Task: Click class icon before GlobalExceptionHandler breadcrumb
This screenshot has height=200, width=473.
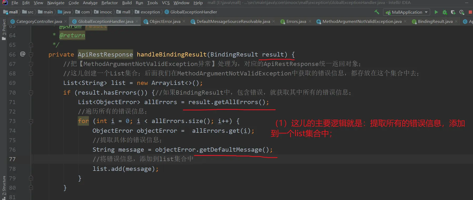Action: click(x=167, y=12)
